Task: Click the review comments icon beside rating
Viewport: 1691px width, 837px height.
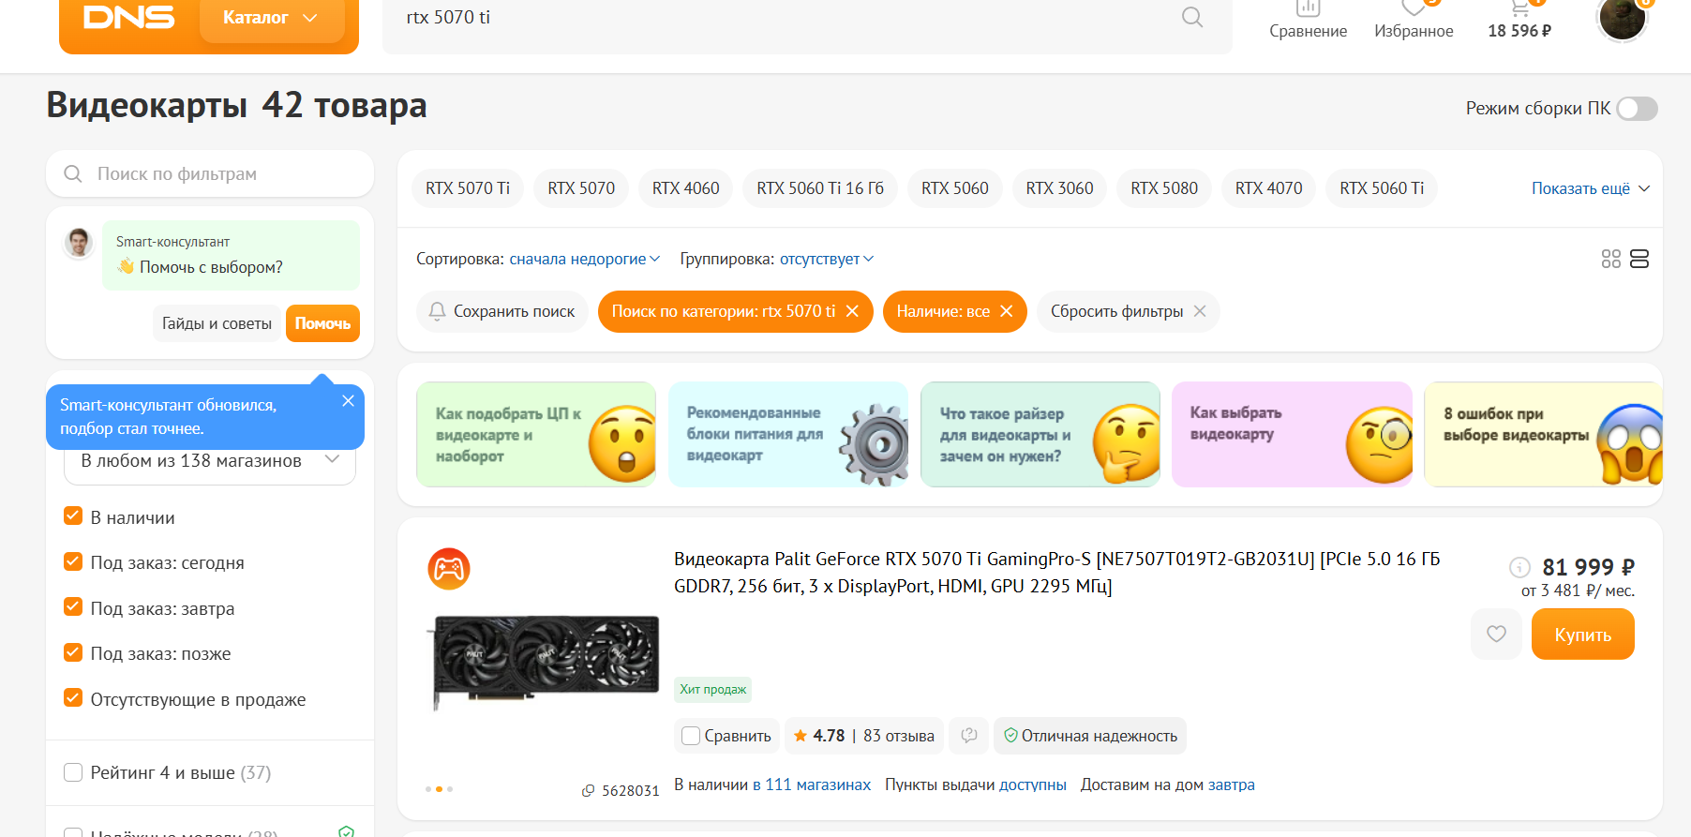Action: tap(969, 736)
